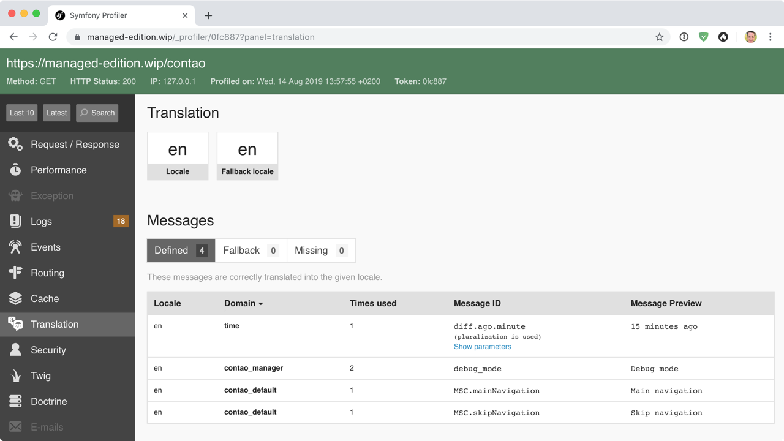Screen dimensions: 784x441
Task: Click the Skip navigation preview text
Action: tap(666, 413)
